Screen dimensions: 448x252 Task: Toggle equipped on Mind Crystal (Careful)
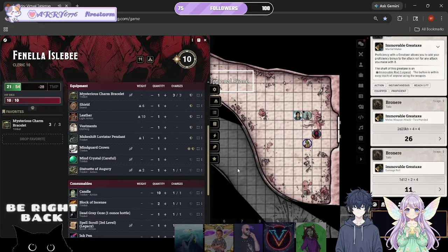click(191, 160)
